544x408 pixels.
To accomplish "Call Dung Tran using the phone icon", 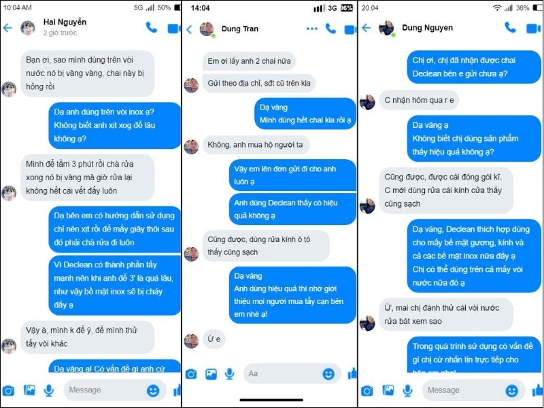I will (x=330, y=29).
